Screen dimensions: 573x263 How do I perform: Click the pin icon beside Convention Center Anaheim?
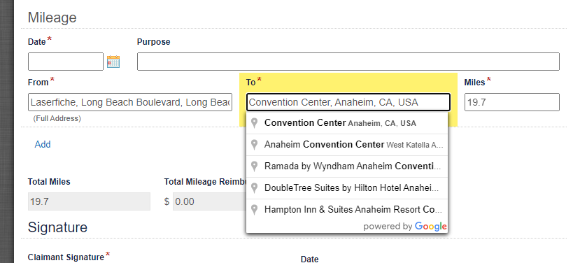coord(255,123)
